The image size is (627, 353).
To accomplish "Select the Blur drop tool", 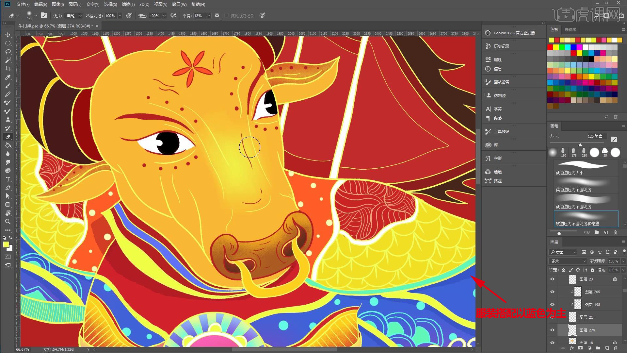I will (8, 154).
